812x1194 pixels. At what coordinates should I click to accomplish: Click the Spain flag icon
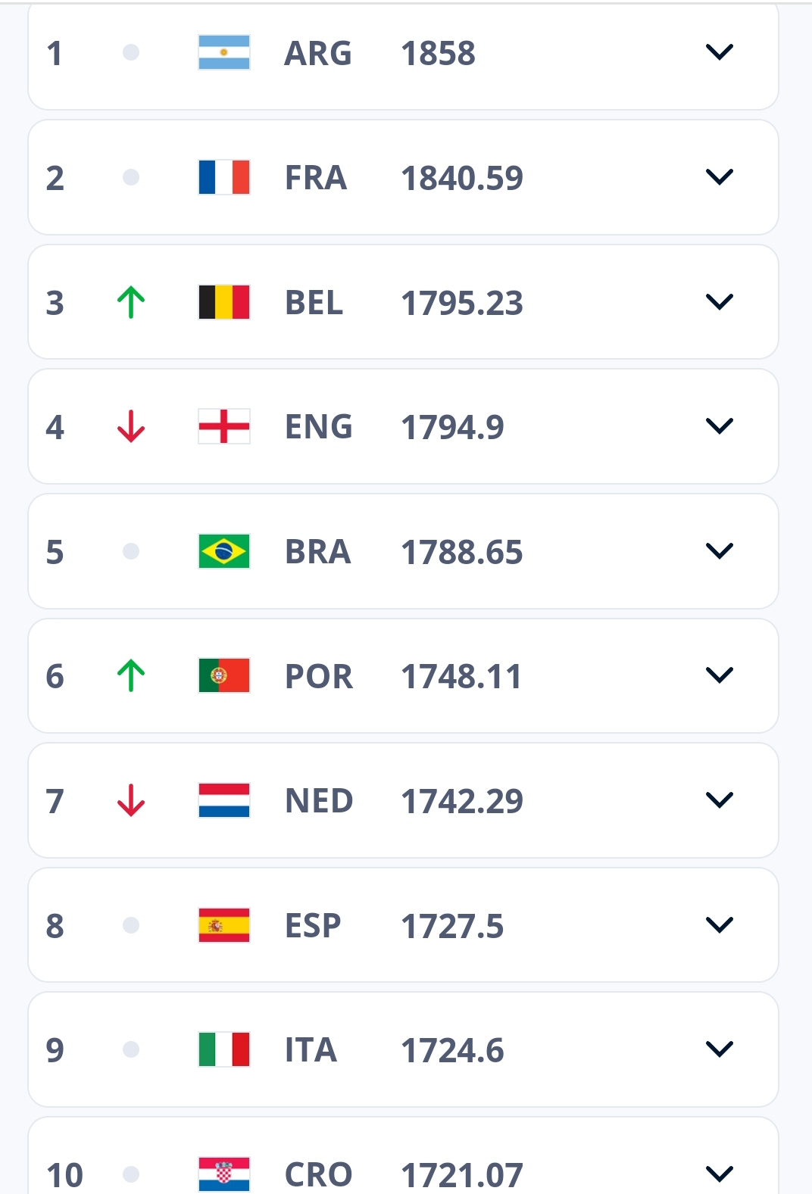coord(223,925)
